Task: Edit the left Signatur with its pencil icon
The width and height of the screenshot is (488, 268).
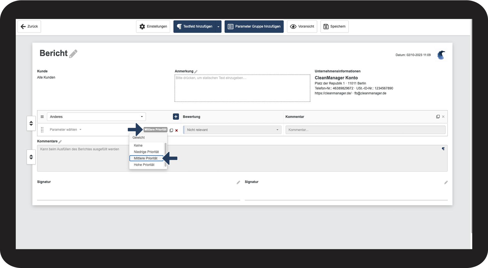Action: (x=238, y=182)
